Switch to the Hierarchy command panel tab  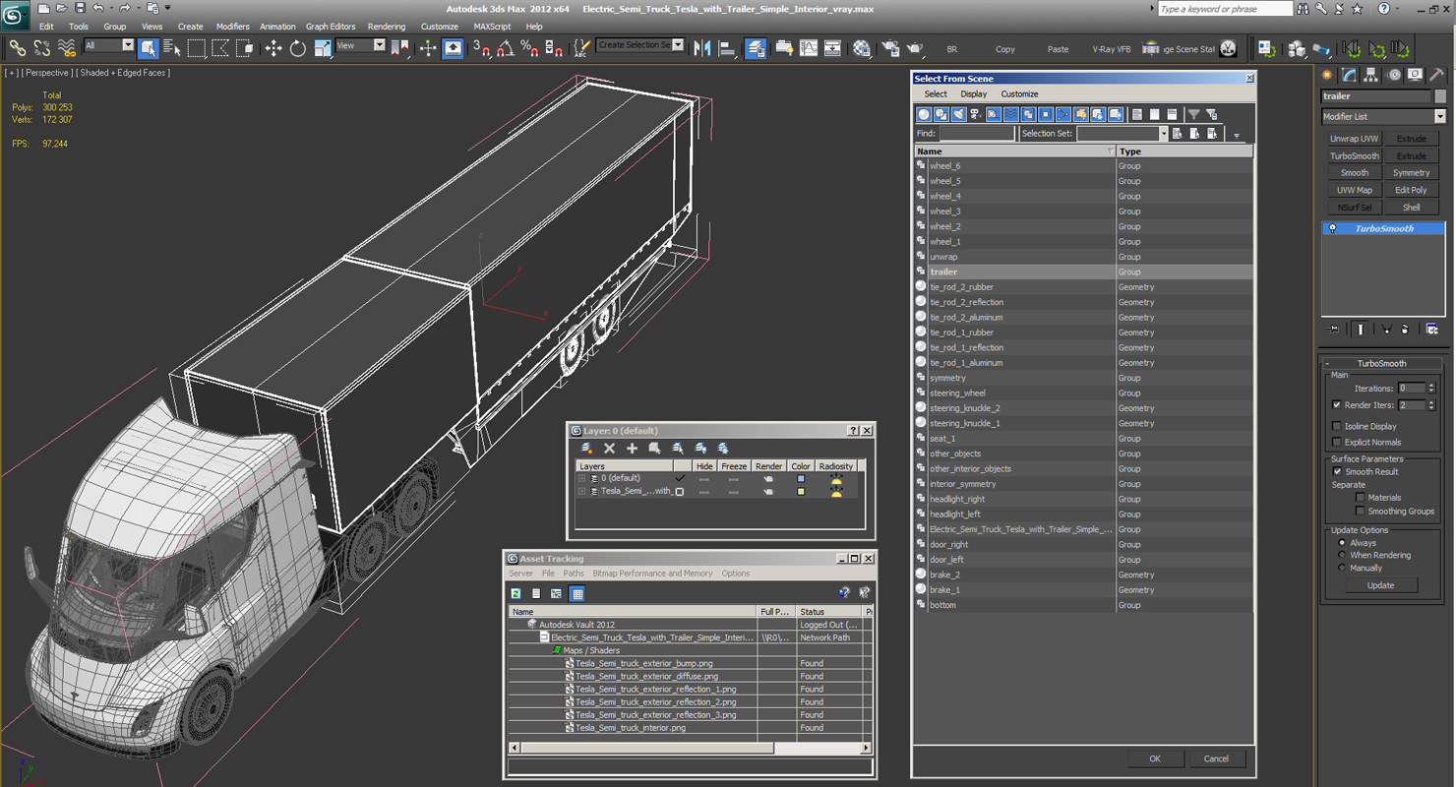click(x=1371, y=75)
